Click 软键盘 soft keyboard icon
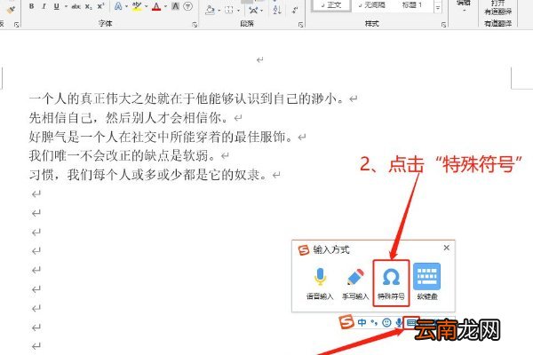This screenshot has height=355, width=533. [x=427, y=281]
